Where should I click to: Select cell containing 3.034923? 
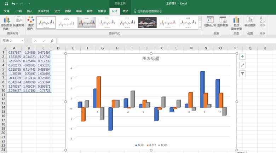29,57
